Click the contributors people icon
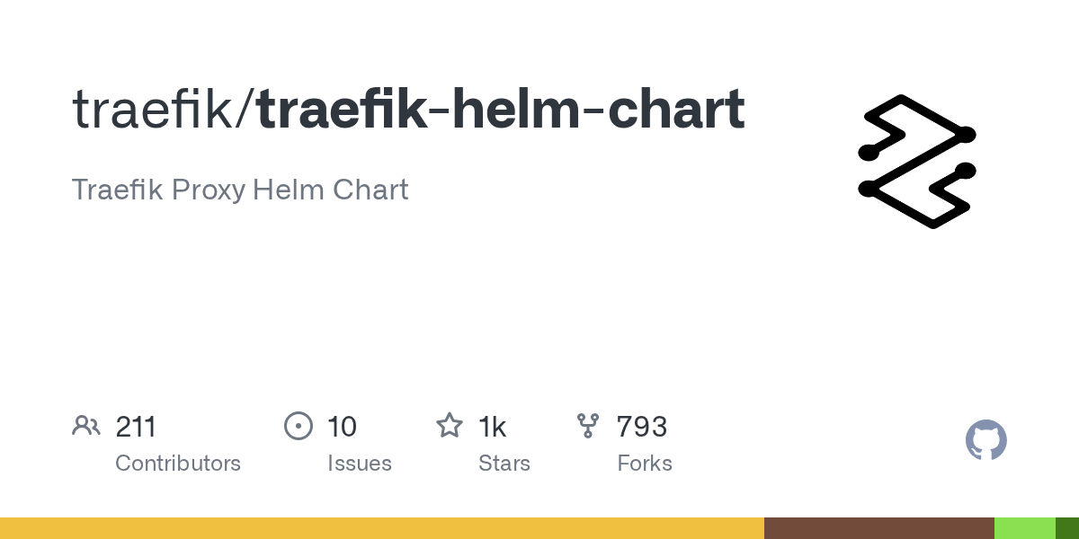 (x=86, y=425)
